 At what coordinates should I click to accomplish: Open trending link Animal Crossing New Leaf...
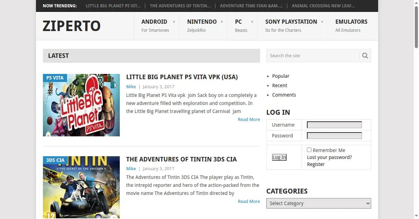click(x=323, y=6)
